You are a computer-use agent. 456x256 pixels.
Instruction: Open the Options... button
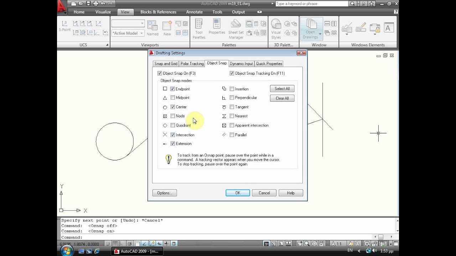pyautogui.click(x=165, y=193)
